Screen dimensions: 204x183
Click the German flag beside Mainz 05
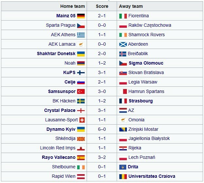(81, 16)
